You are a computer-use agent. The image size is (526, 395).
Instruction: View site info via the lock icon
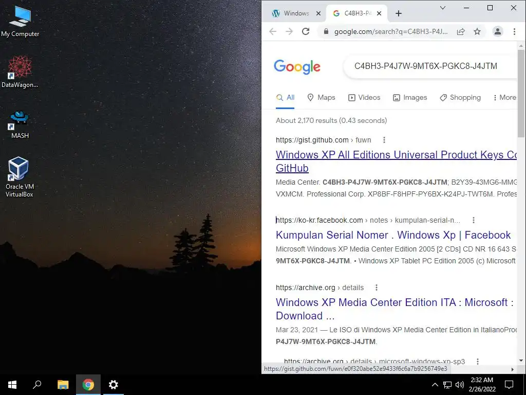[326, 31]
